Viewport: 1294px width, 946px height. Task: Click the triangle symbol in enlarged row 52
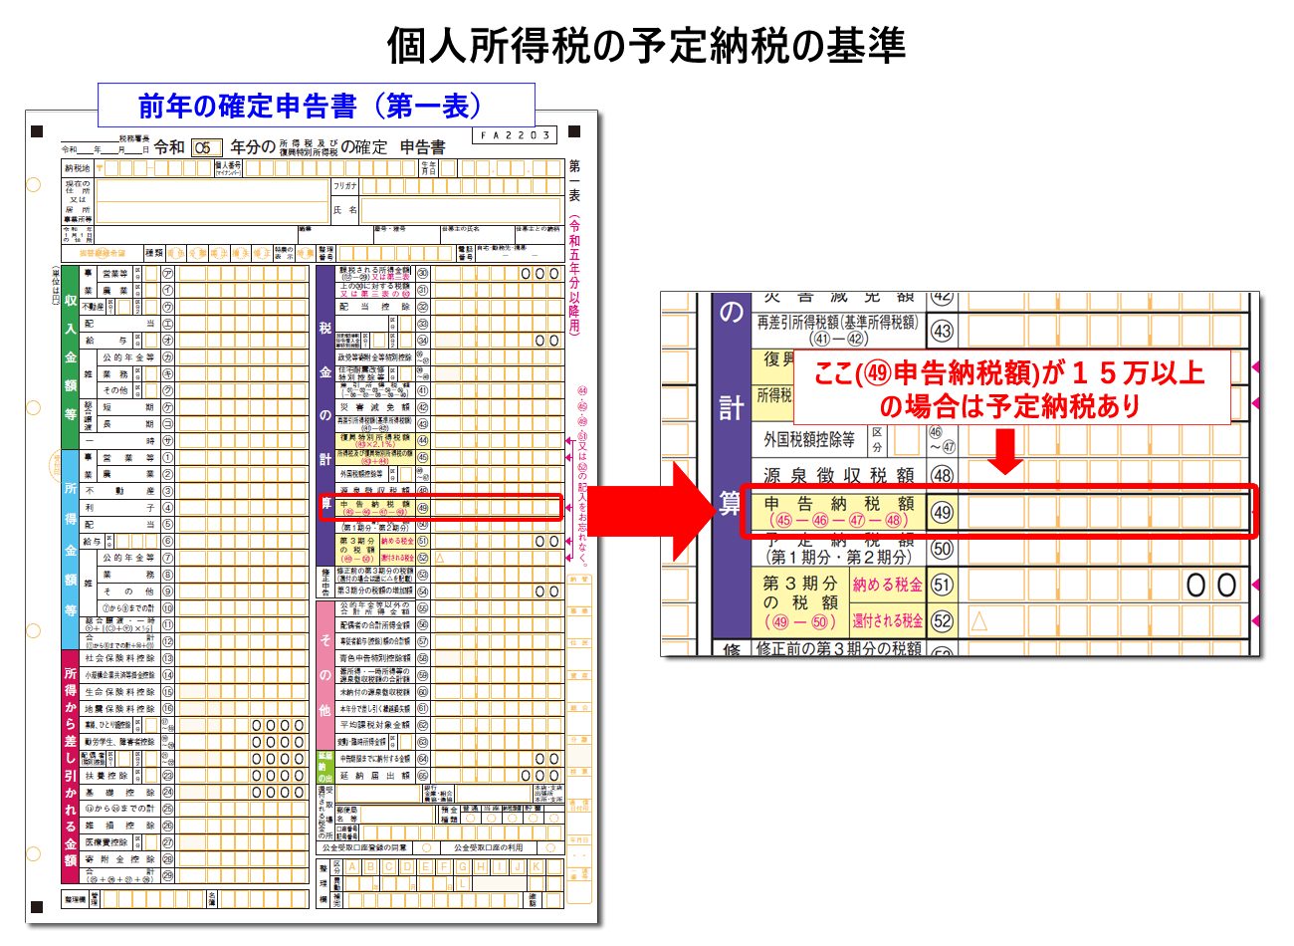coord(978,621)
